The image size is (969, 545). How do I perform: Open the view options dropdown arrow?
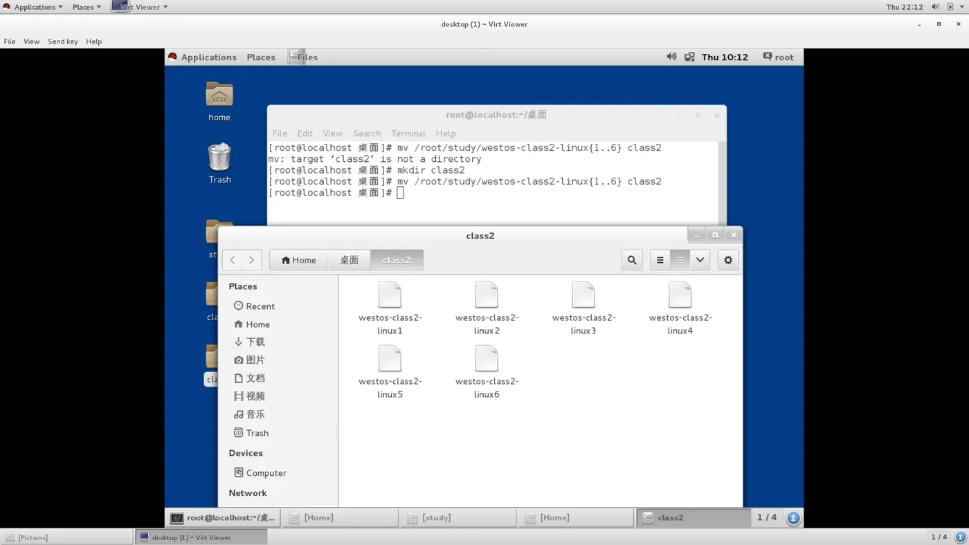[x=700, y=260]
